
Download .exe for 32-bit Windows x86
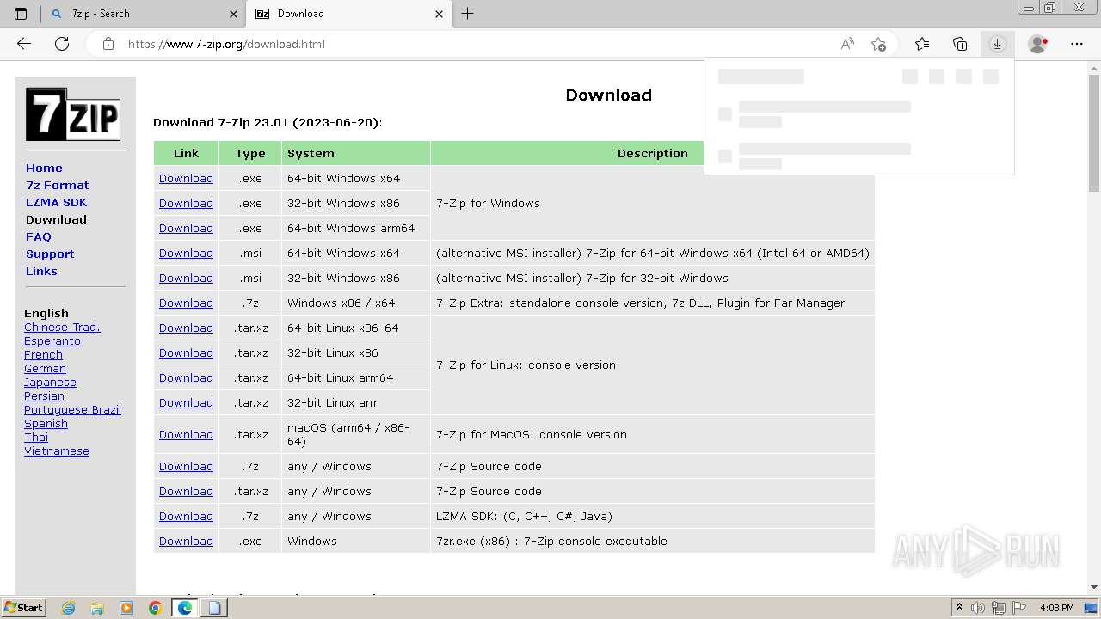click(186, 203)
